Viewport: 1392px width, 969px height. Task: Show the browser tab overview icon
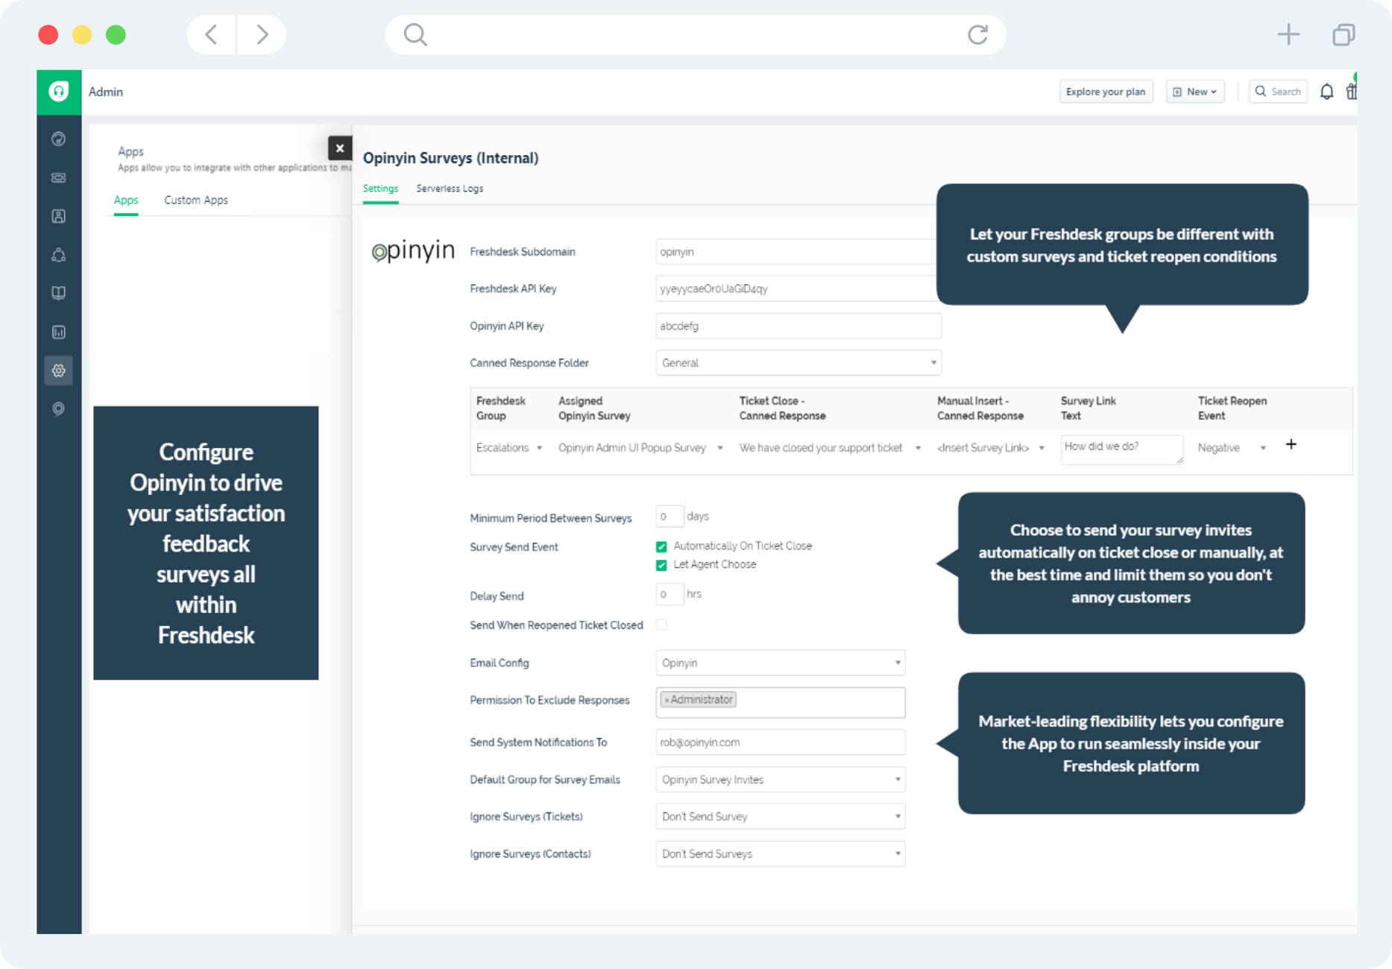tap(1344, 34)
